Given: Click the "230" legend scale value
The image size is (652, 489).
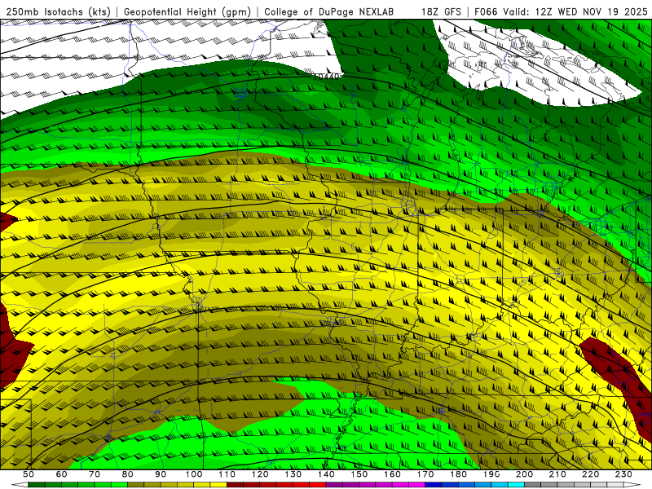Looking at the screenshot, I should point(623,474).
